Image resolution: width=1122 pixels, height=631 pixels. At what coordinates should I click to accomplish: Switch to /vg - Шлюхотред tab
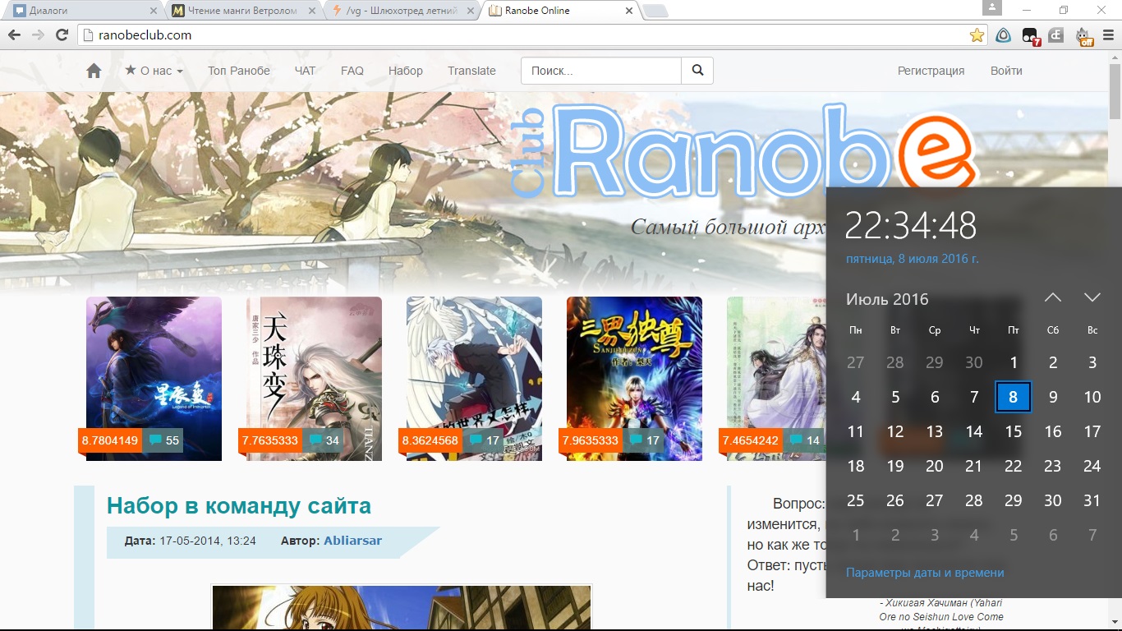(402, 11)
